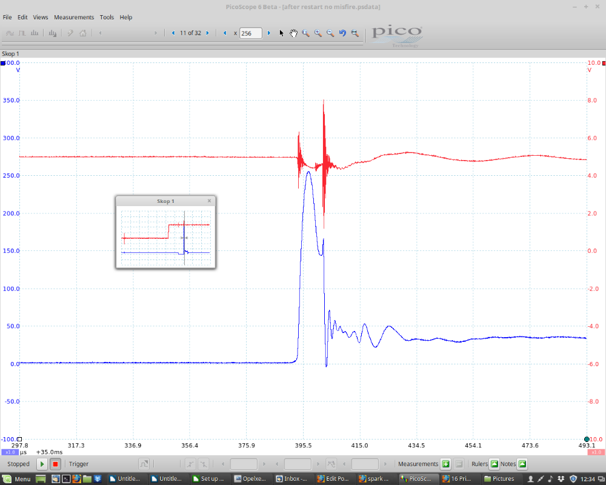Click the zoom to full view icon
The height and width of the screenshot is (485, 606).
[x=355, y=33]
